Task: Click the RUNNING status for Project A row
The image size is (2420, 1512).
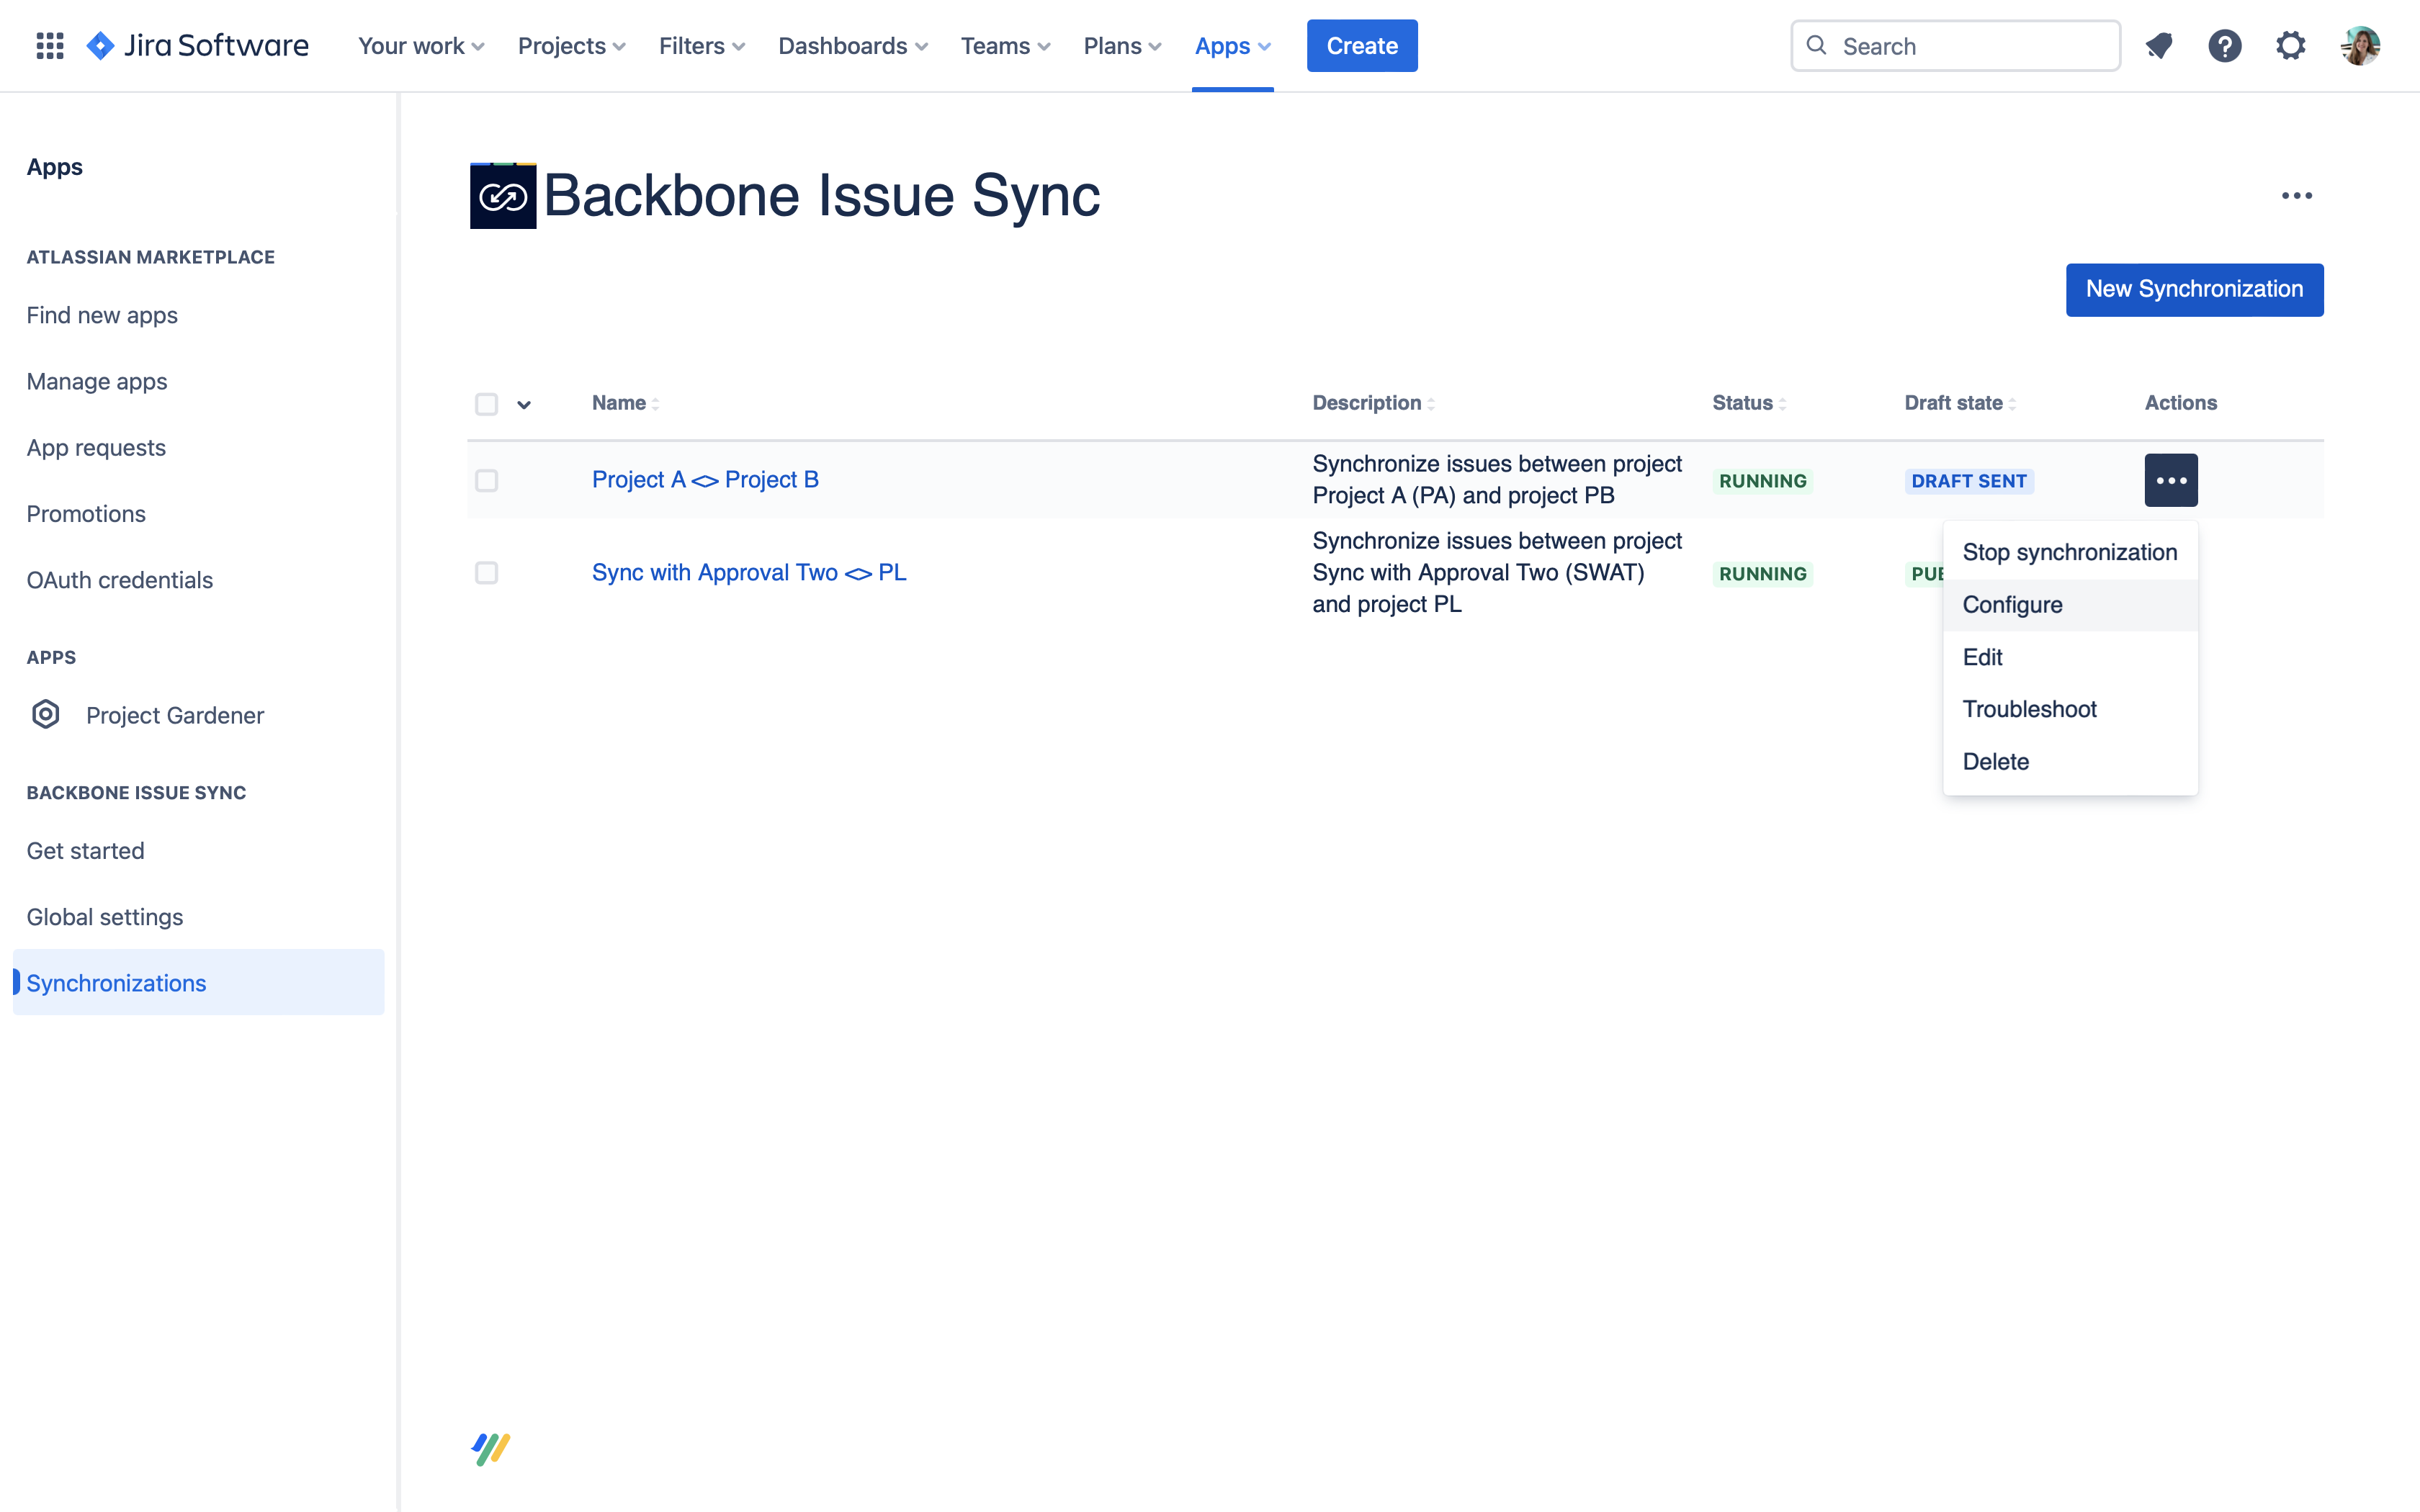Action: point(1762,481)
